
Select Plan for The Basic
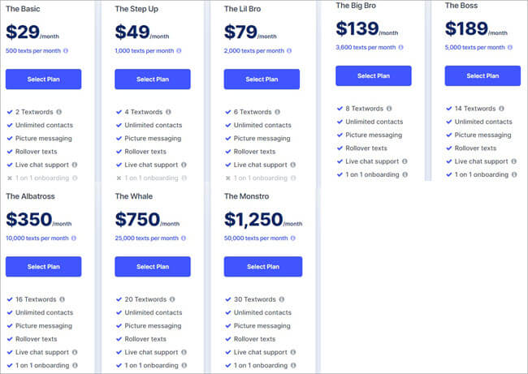[x=43, y=80]
